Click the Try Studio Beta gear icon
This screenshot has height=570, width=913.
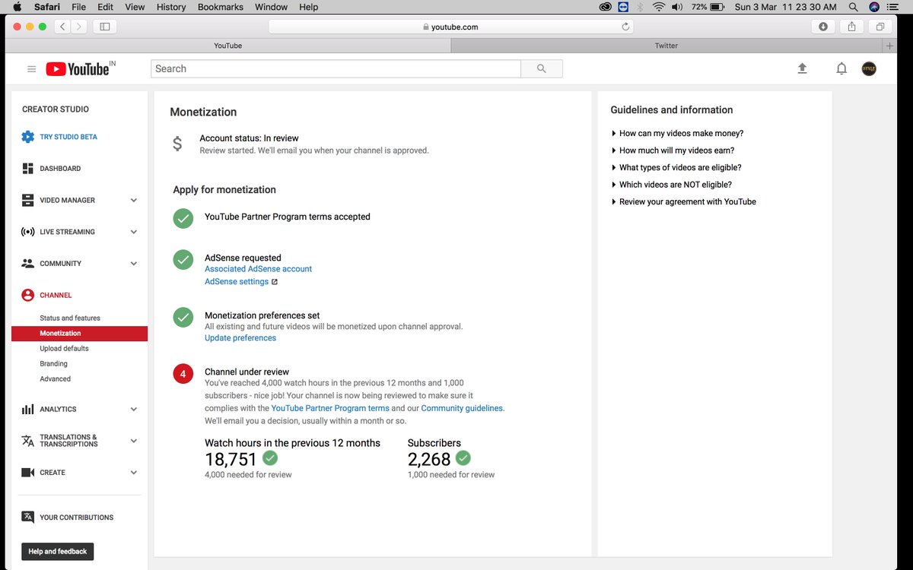28,137
